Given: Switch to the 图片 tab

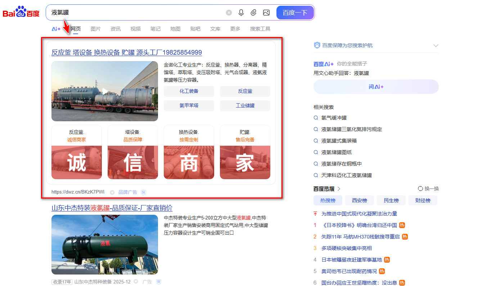Looking at the screenshot, I should click(96, 29).
